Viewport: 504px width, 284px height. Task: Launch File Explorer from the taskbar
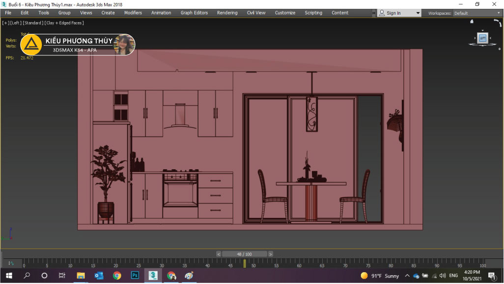coord(81,276)
